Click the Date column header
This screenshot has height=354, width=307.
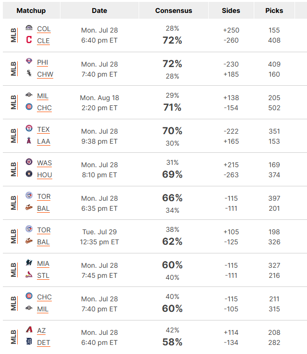99,11
